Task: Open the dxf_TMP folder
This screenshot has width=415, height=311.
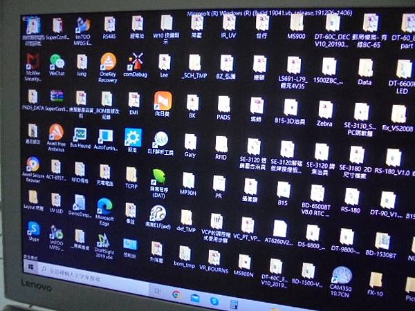Action: pyautogui.click(x=186, y=221)
